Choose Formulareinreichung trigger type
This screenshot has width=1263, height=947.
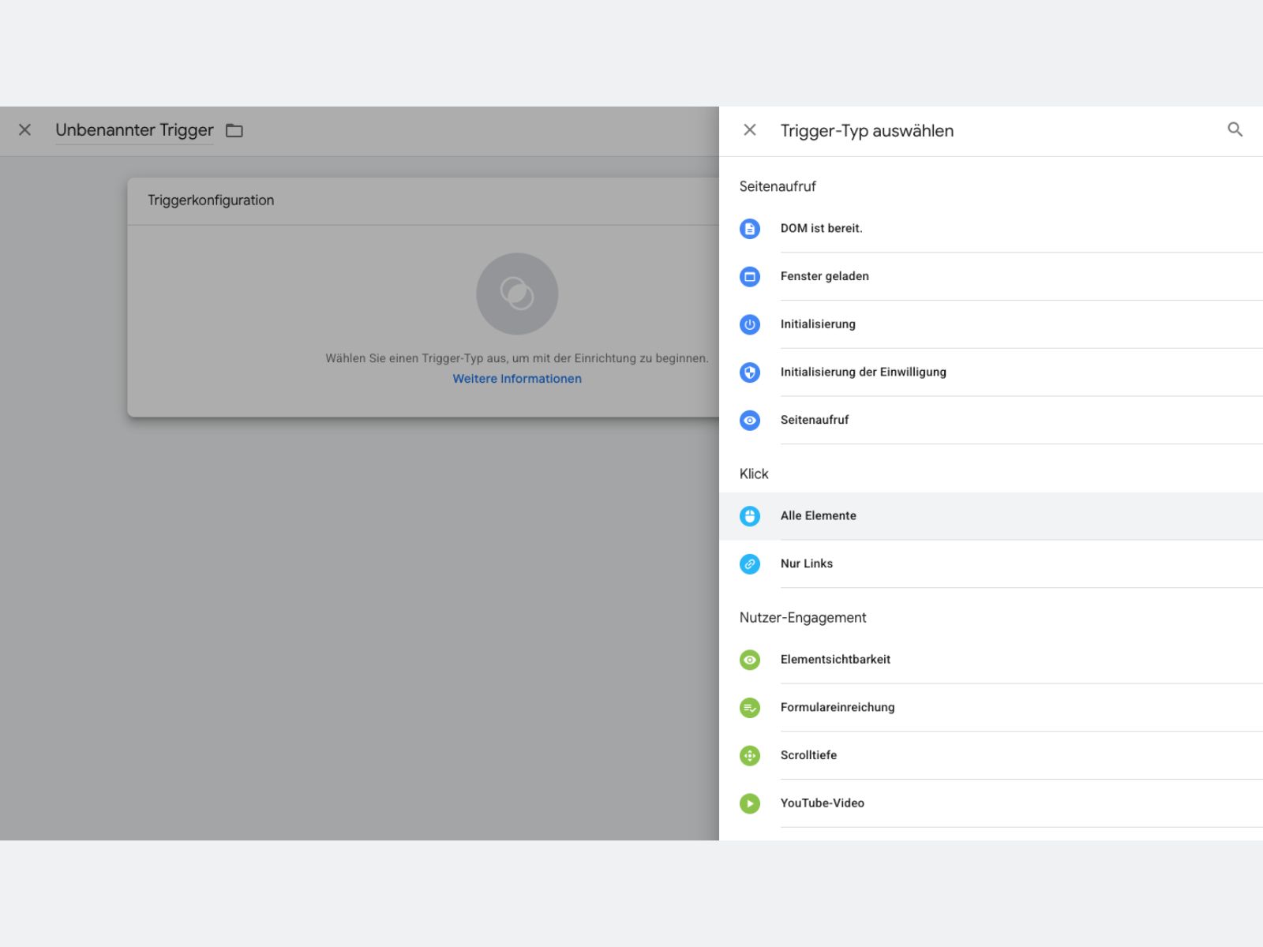coord(991,708)
